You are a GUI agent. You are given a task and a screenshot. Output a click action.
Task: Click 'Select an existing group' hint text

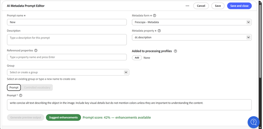(x=41, y=79)
